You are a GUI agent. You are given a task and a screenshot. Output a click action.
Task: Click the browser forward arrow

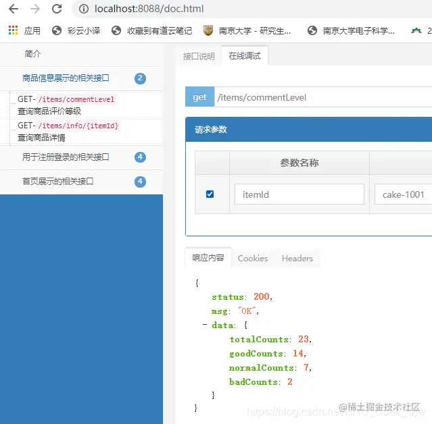(x=35, y=9)
